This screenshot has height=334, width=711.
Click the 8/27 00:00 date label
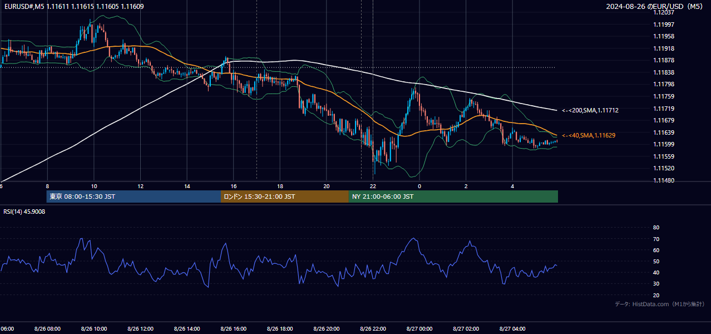click(419, 329)
